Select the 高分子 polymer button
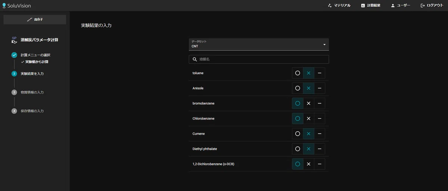The width and height of the screenshot is (448, 191). pos(35,19)
